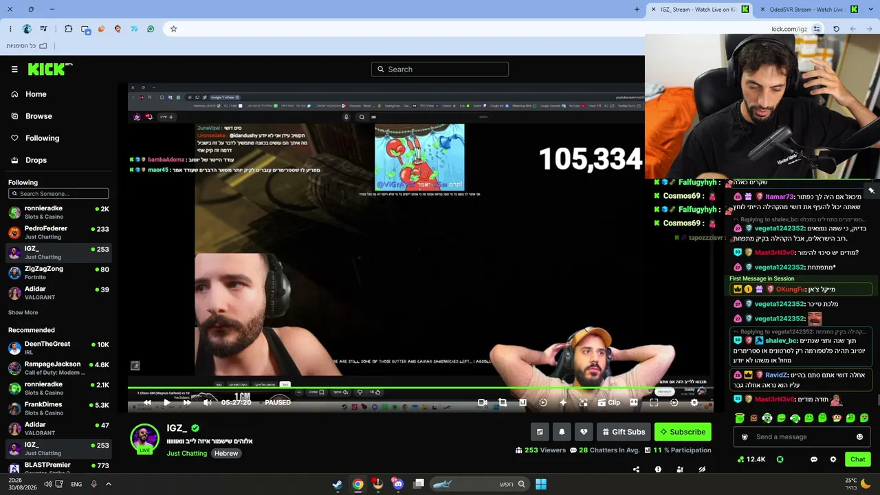The width and height of the screenshot is (880, 495).
Task: Go to the Kick logo homepage
Action: [49, 69]
